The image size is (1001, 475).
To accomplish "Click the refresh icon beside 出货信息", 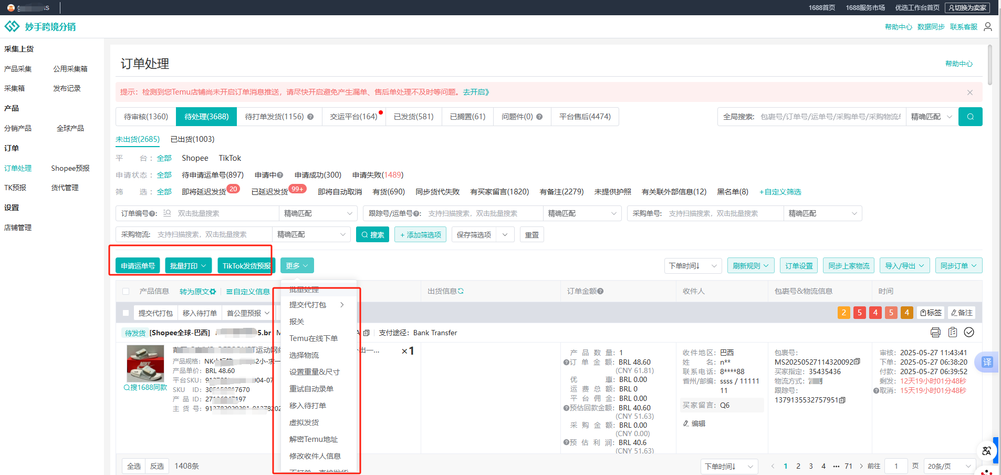I will (x=461, y=291).
